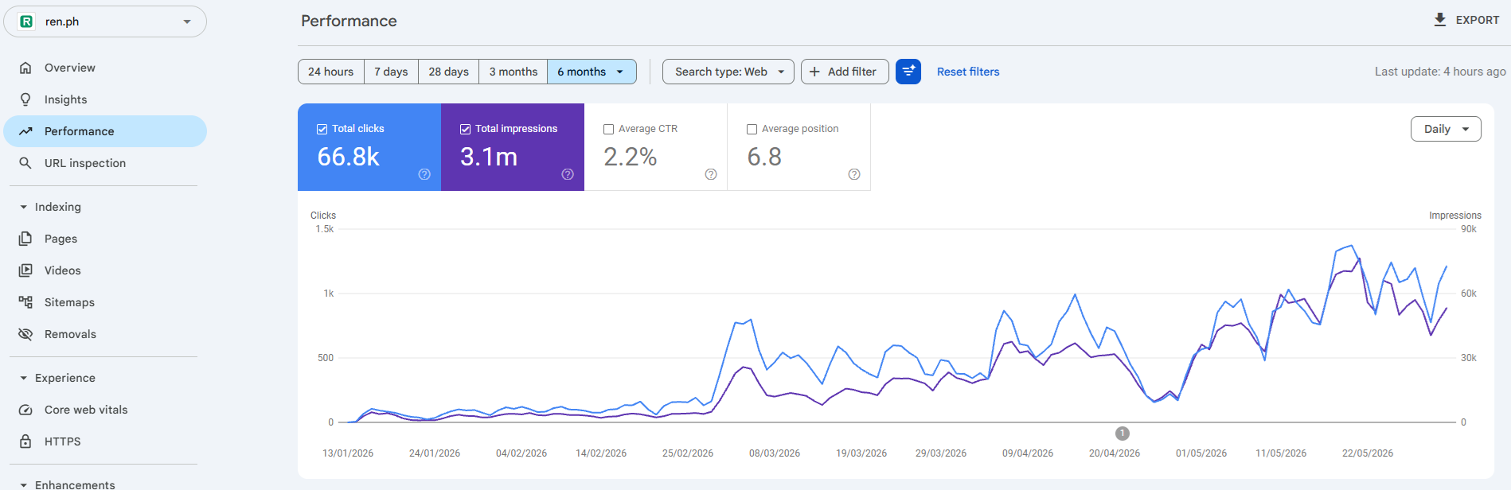This screenshot has height=490, width=1511.
Task: Open help icon on Total clicks card
Action: 424,174
